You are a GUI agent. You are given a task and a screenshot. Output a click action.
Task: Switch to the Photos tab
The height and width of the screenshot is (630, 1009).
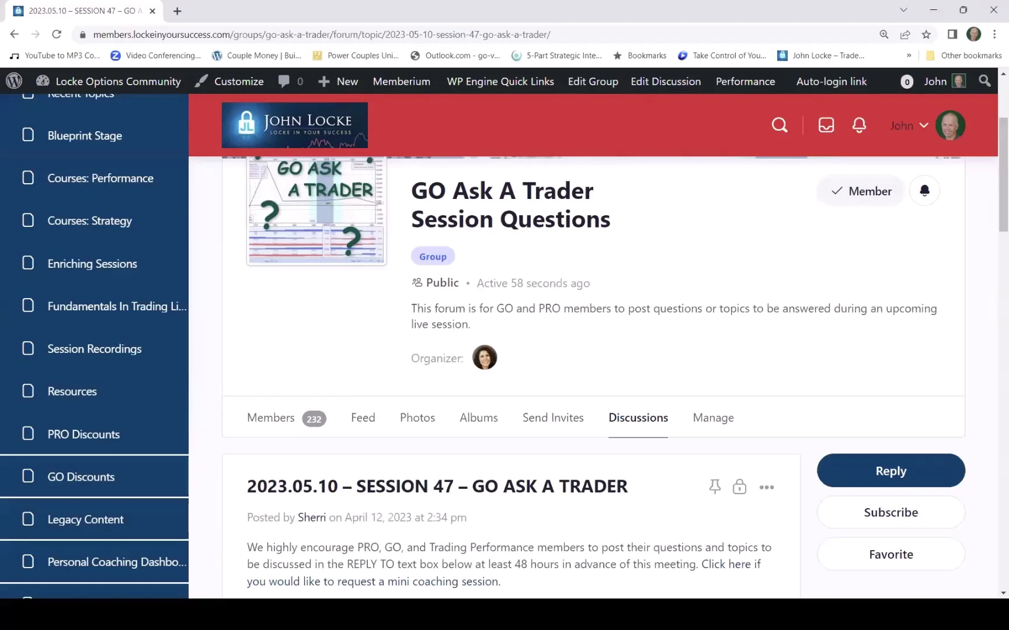(417, 418)
